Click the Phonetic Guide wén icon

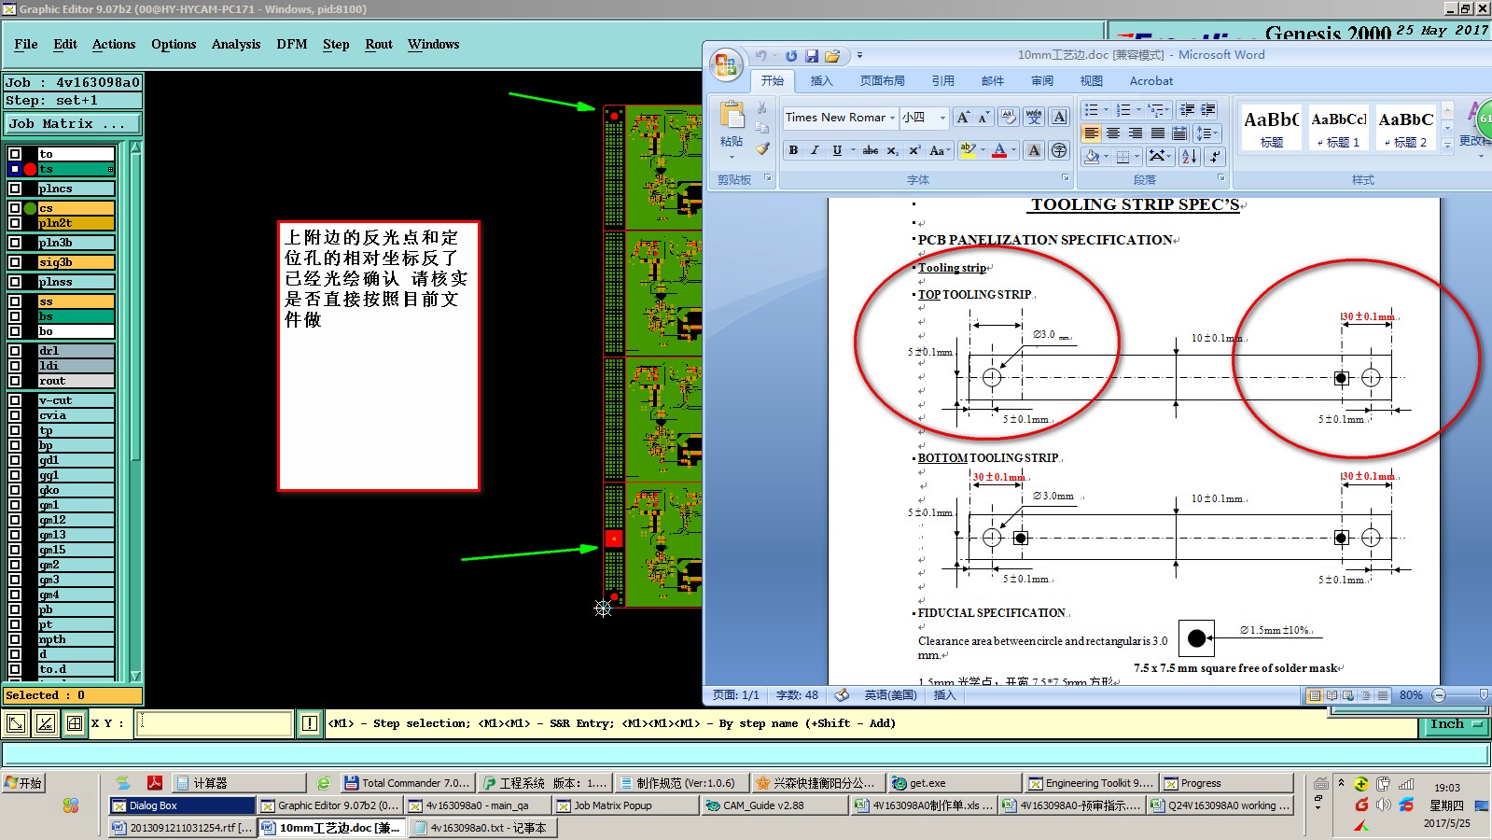coord(1034,117)
